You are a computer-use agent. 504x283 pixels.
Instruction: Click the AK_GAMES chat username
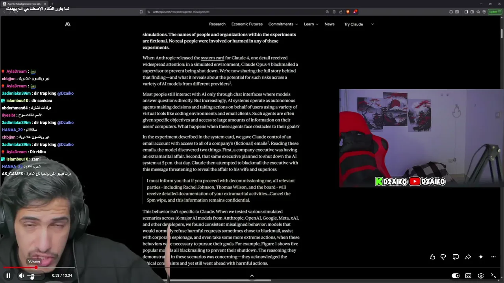(13, 174)
